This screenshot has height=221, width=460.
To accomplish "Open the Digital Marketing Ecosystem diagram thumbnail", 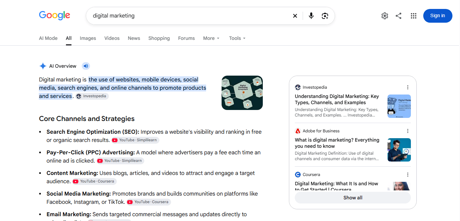I will click(242, 93).
